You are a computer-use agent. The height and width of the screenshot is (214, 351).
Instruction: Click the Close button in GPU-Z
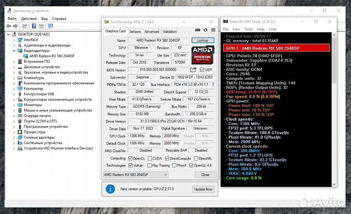click(205, 175)
